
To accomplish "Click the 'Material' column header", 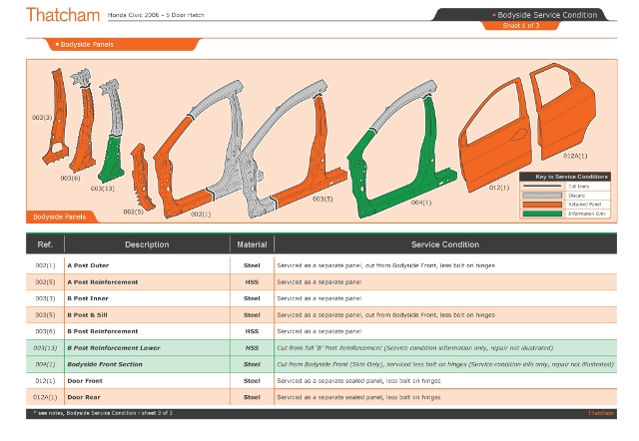I will point(252,244).
